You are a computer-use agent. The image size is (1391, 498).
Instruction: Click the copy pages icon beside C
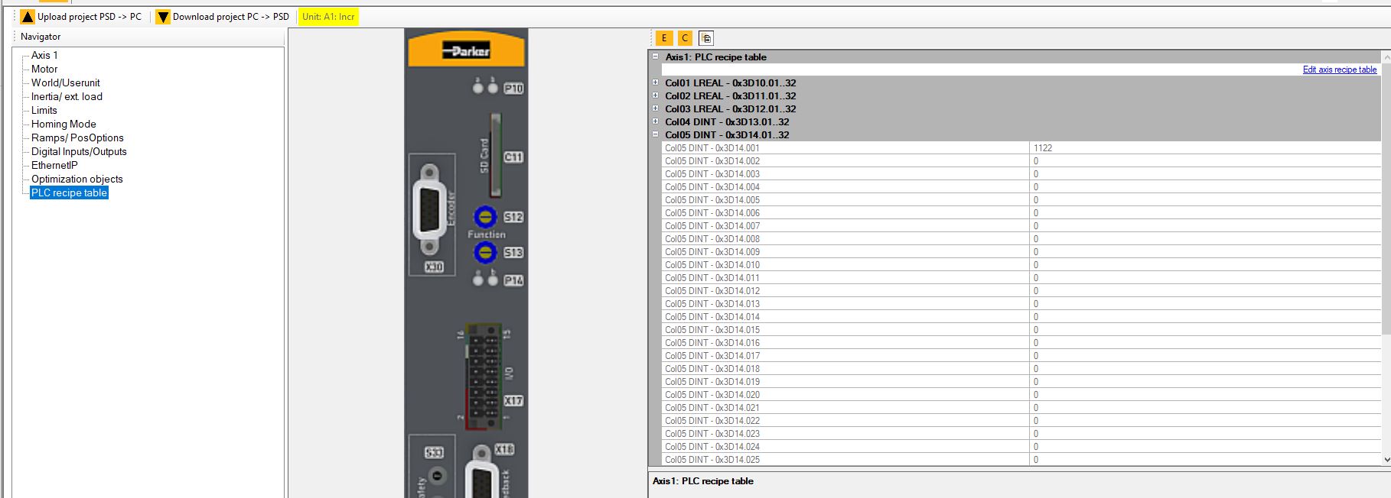705,38
